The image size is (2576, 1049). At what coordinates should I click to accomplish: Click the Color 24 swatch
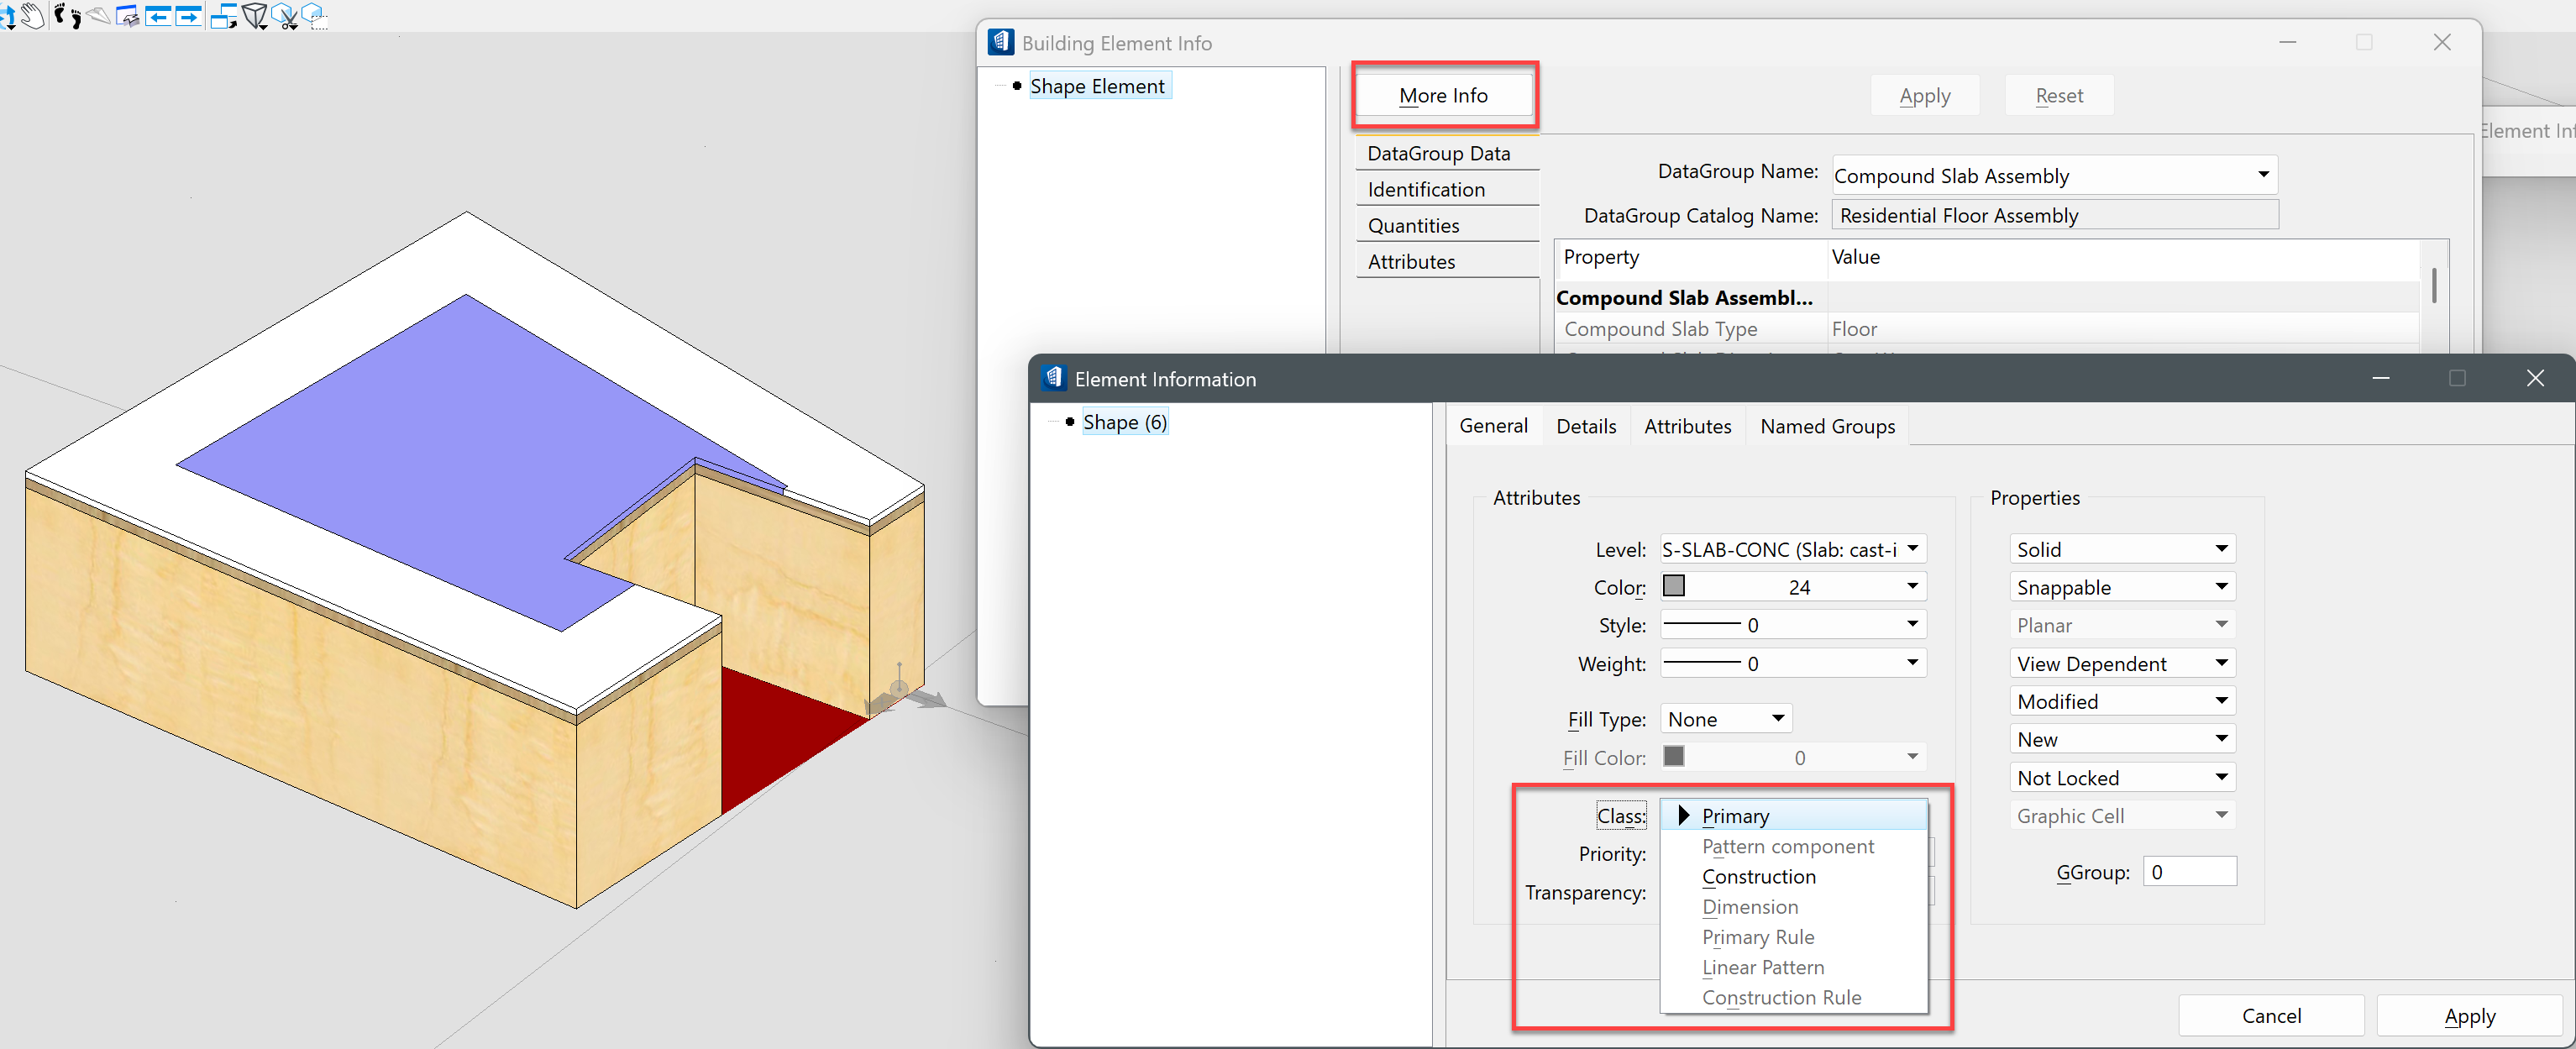[x=1674, y=586]
